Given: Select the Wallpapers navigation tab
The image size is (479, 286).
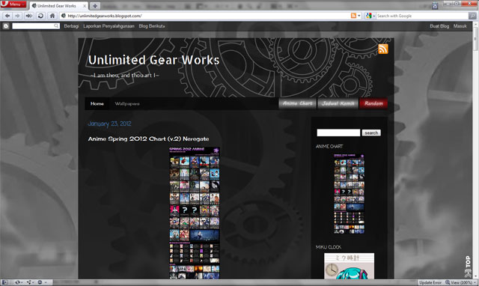Looking at the screenshot, I should click(127, 103).
